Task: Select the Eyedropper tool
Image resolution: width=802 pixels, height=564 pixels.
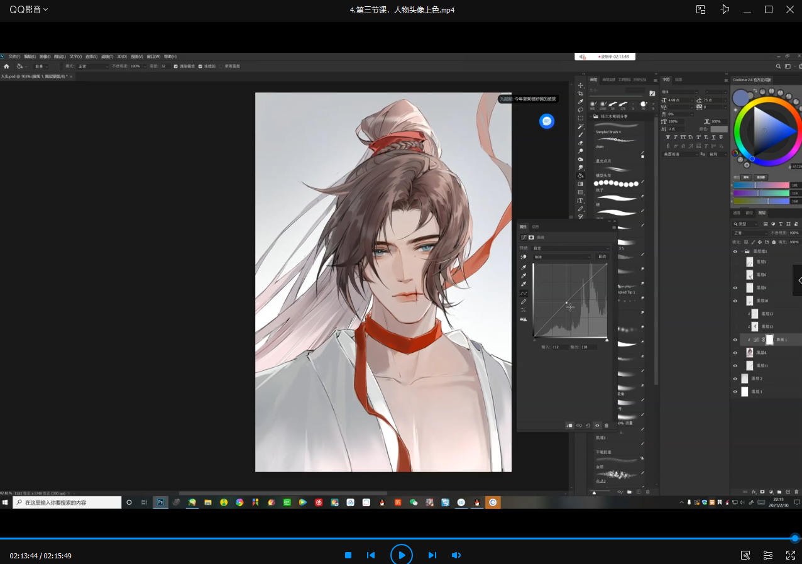Action: coord(580,101)
